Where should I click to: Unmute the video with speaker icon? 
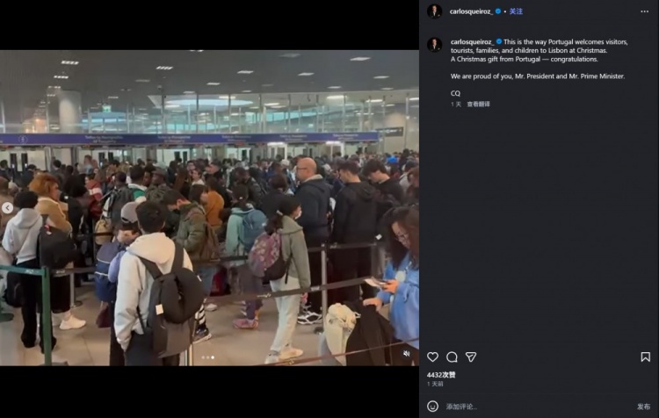[407, 354]
